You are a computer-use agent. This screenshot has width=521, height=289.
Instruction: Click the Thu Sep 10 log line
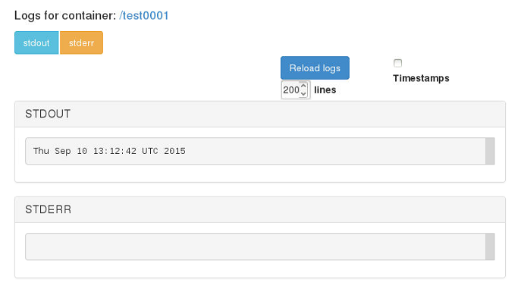coord(109,151)
